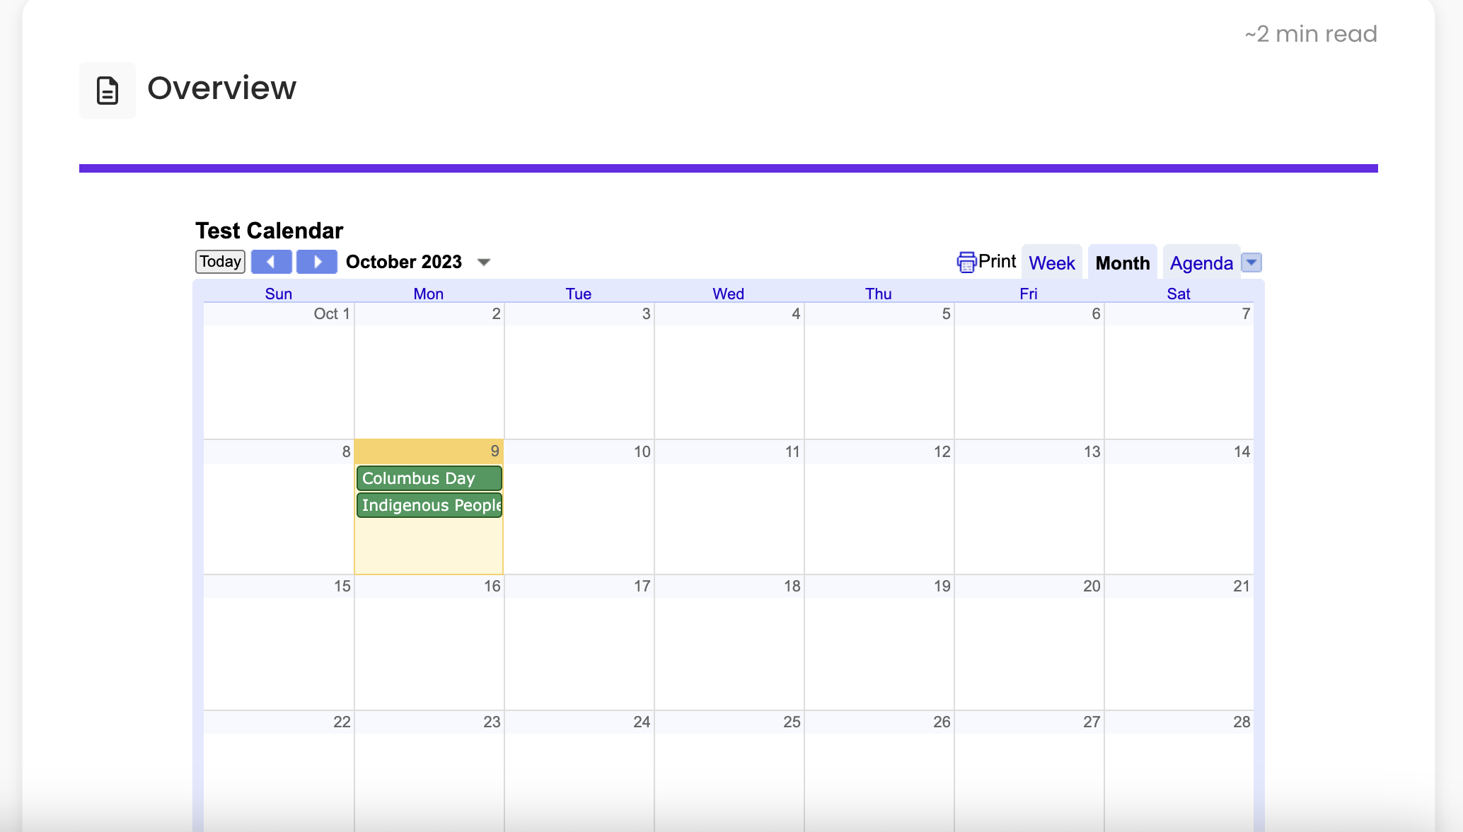The image size is (1463, 832).
Task: Select date 15
Action: 342,587
